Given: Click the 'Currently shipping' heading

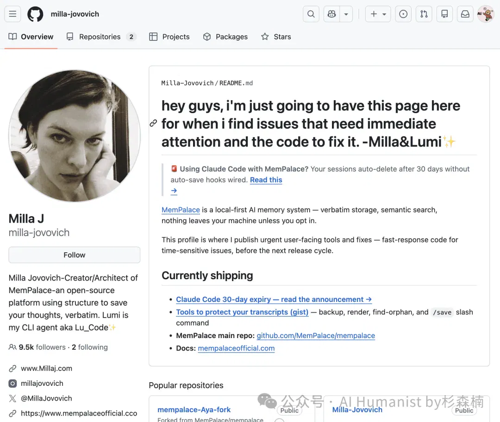Looking at the screenshot, I should tap(207, 275).
